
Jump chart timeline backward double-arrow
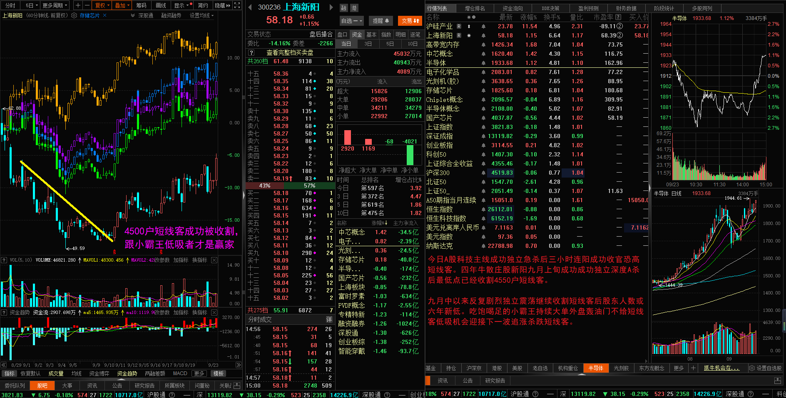[3, 365]
